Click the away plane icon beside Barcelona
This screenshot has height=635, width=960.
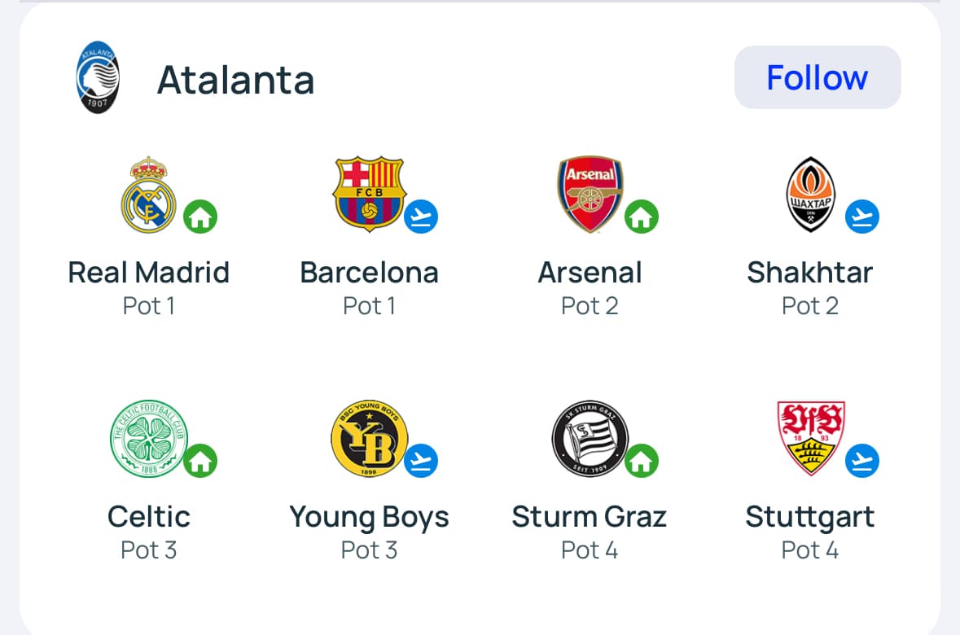coord(421,217)
